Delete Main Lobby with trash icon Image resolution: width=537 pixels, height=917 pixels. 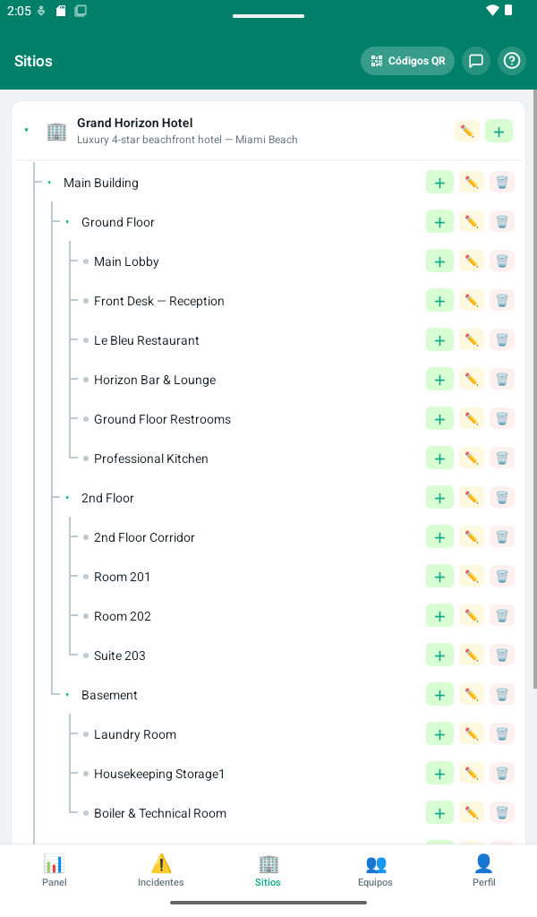pyautogui.click(x=502, y=261)
